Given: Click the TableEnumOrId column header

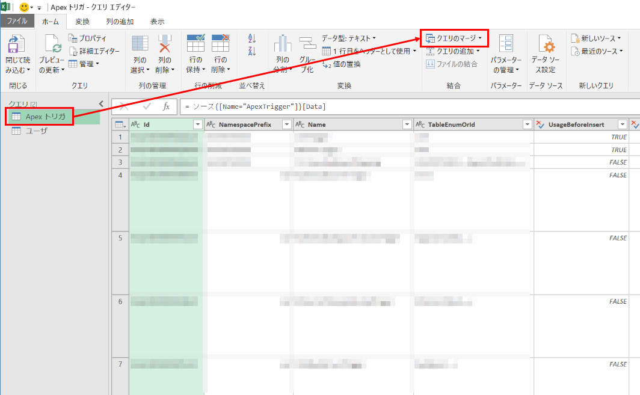Looking at the screenshot, I should click(x=473, y=124).
